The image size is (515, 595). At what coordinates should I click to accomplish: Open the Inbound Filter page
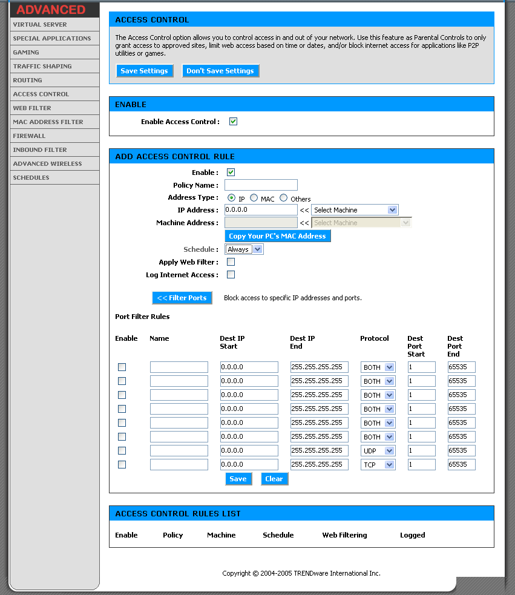point(54,150)
